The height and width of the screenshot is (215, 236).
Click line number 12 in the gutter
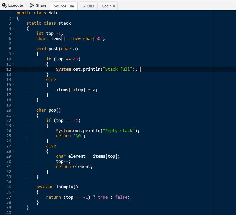[x=9, y=69]
